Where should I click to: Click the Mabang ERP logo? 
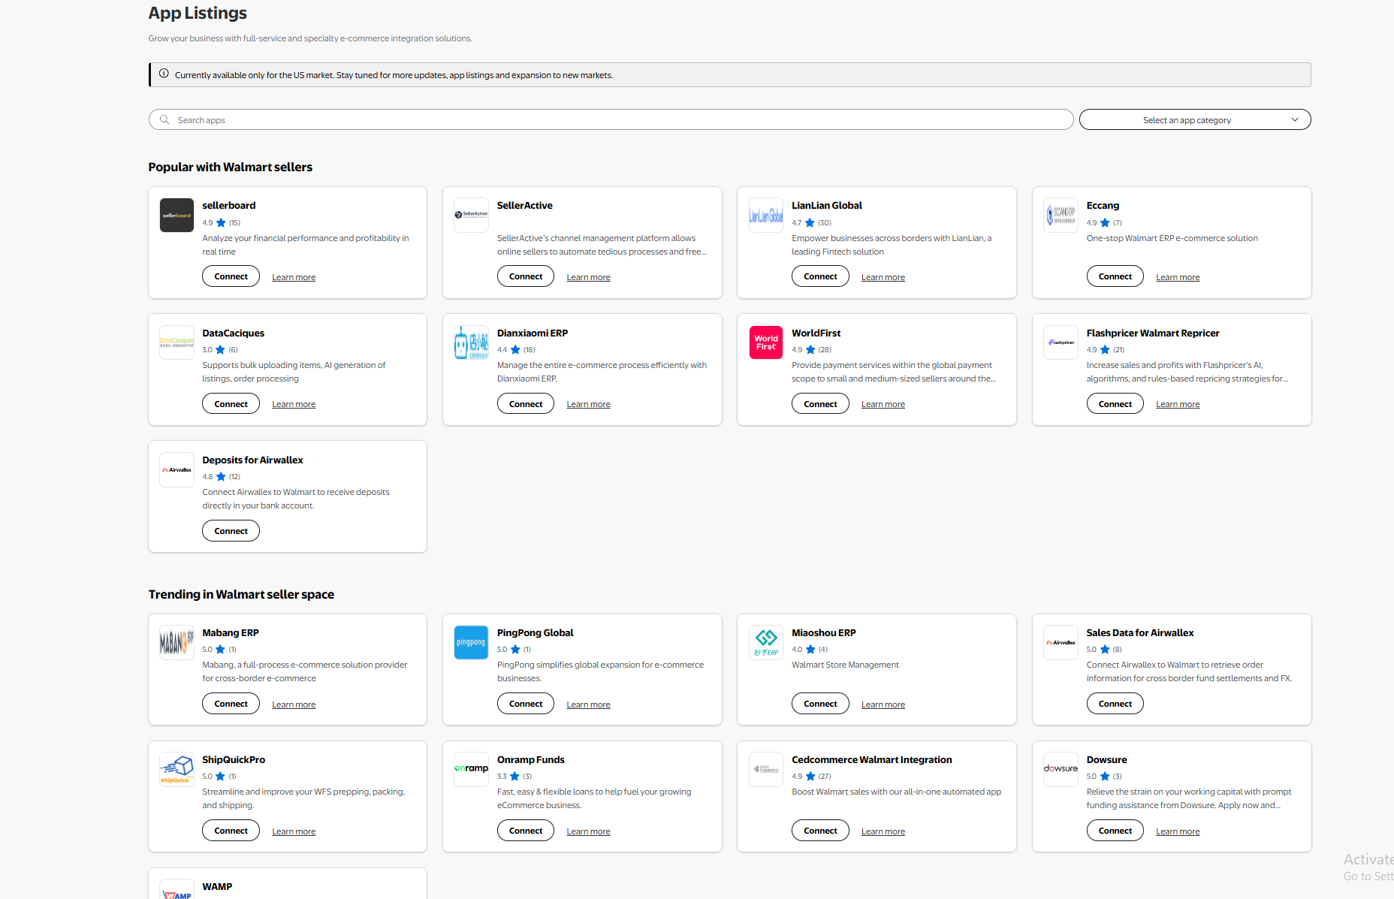[x=177, y=643]
